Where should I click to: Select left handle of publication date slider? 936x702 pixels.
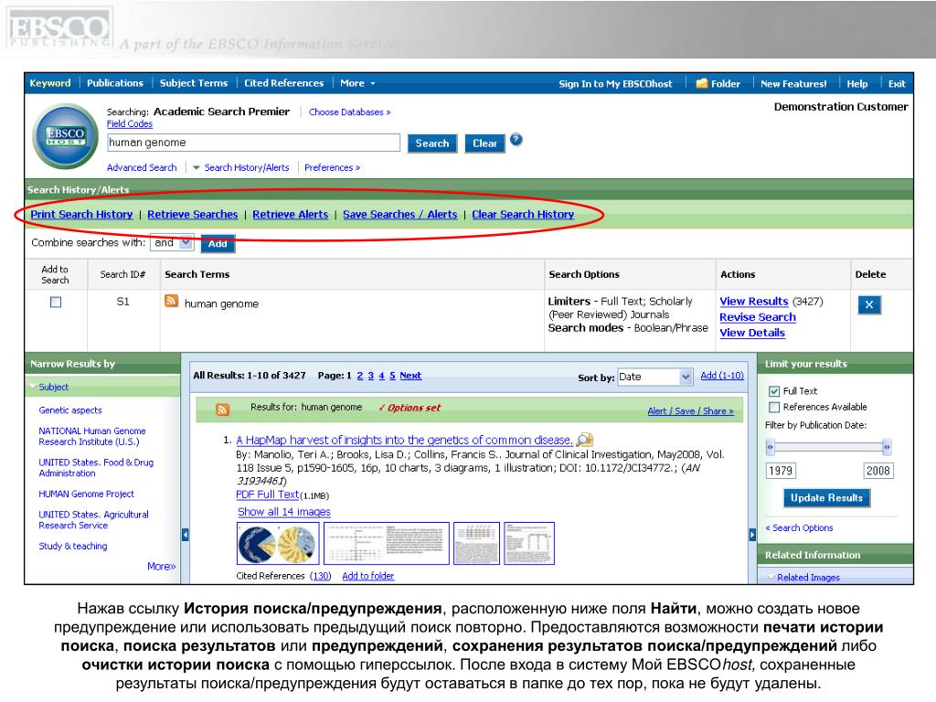point(770,446)
